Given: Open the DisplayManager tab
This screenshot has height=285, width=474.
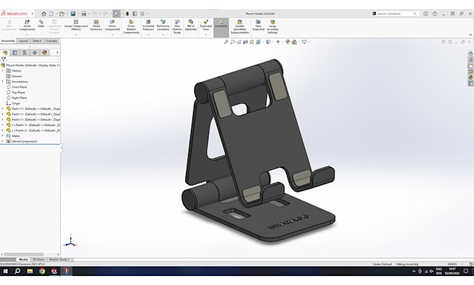Looking at the screenshot, I should 45,53.
